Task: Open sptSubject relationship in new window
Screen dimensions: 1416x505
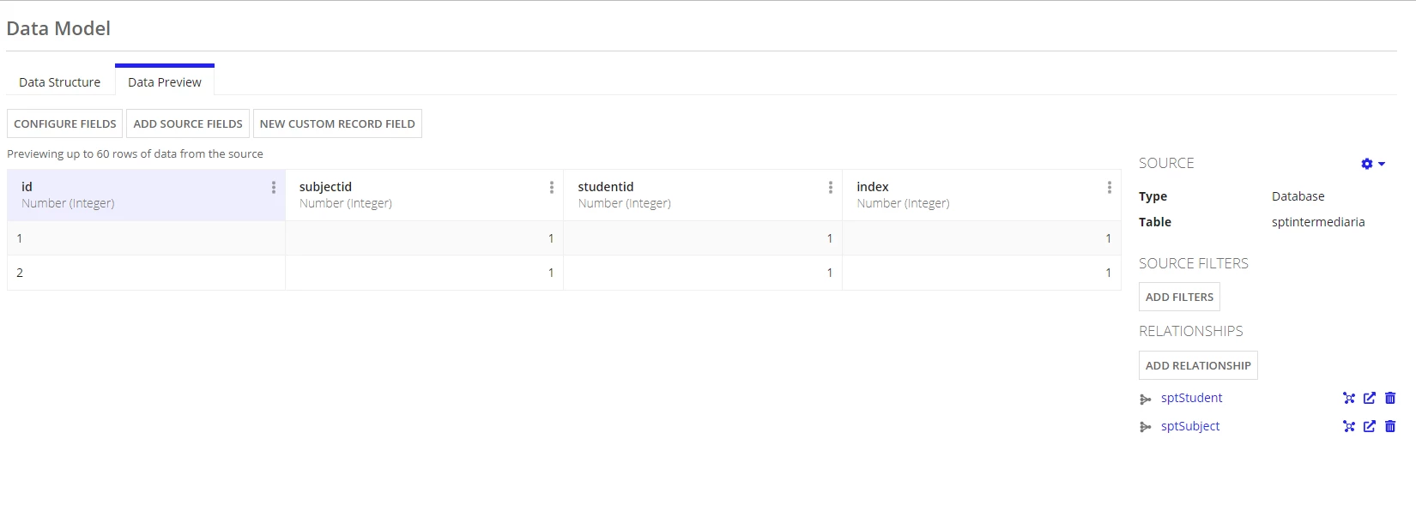Action: [1370, 426]
